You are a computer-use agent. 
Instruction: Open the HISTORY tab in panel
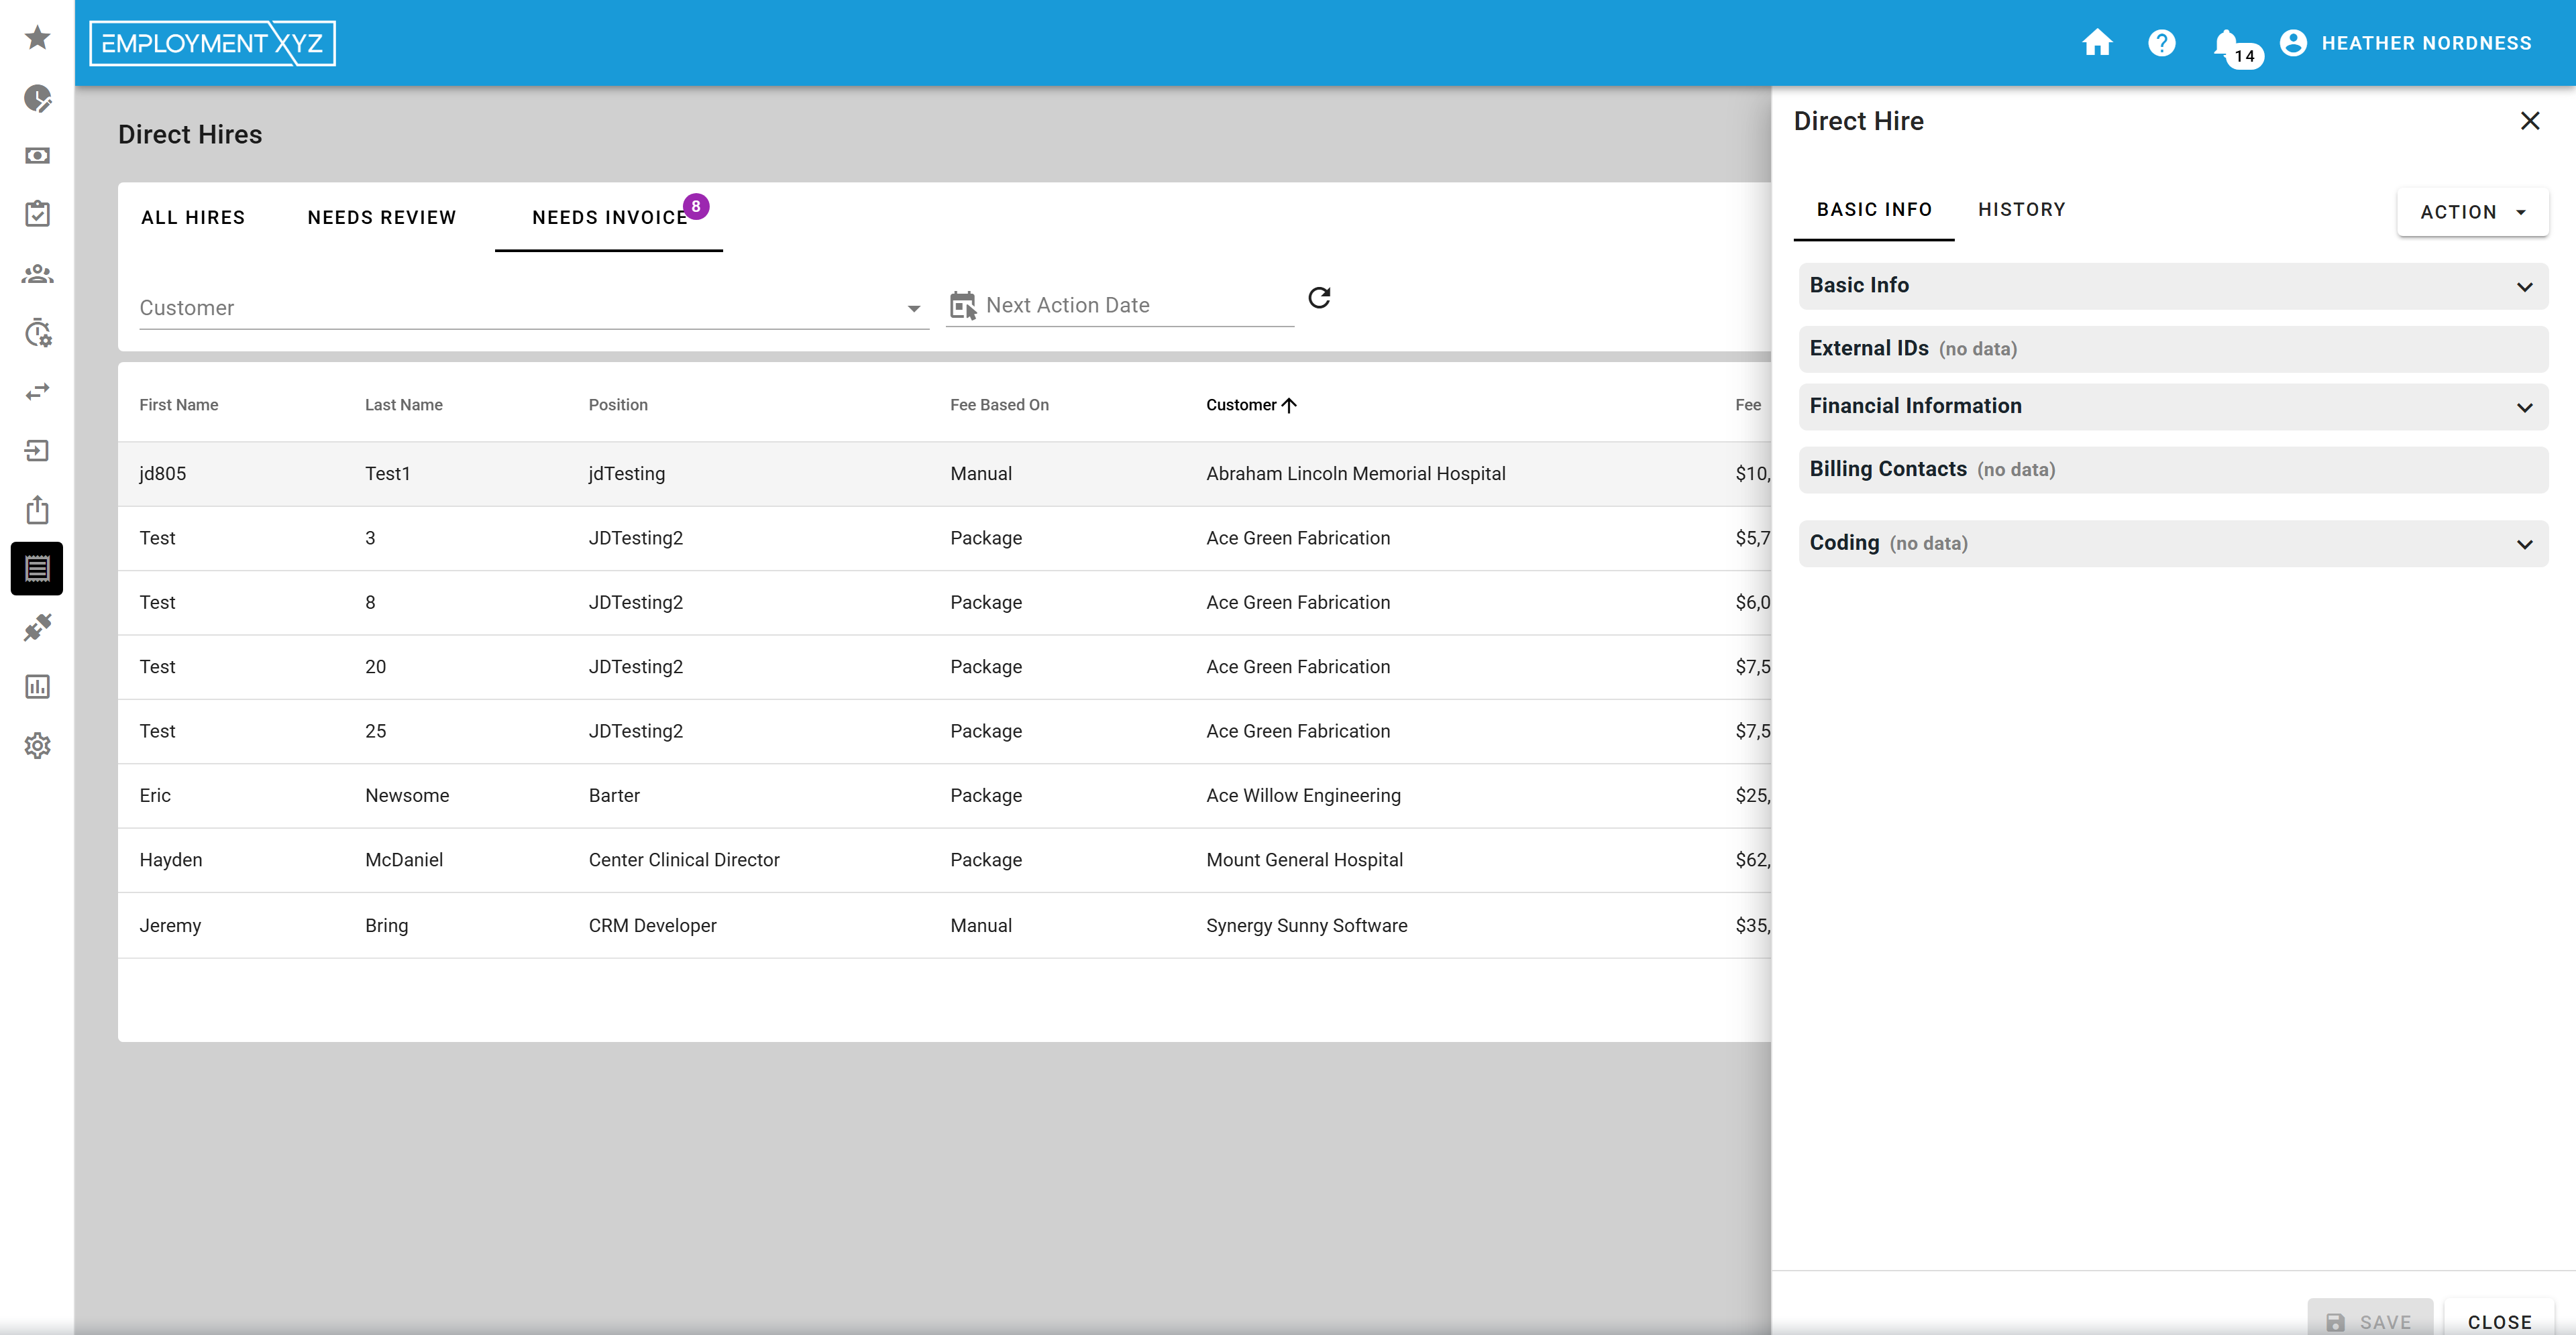(x=2021, y=210)
